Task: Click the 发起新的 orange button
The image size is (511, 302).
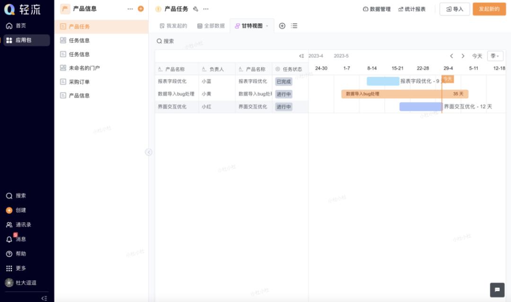Action: (x=489, y=9)
